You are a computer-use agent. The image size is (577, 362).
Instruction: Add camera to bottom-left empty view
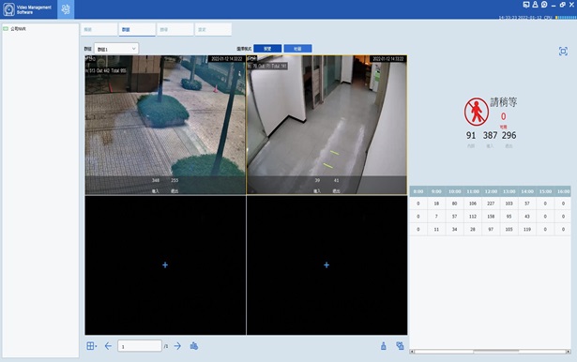point(165,264)
